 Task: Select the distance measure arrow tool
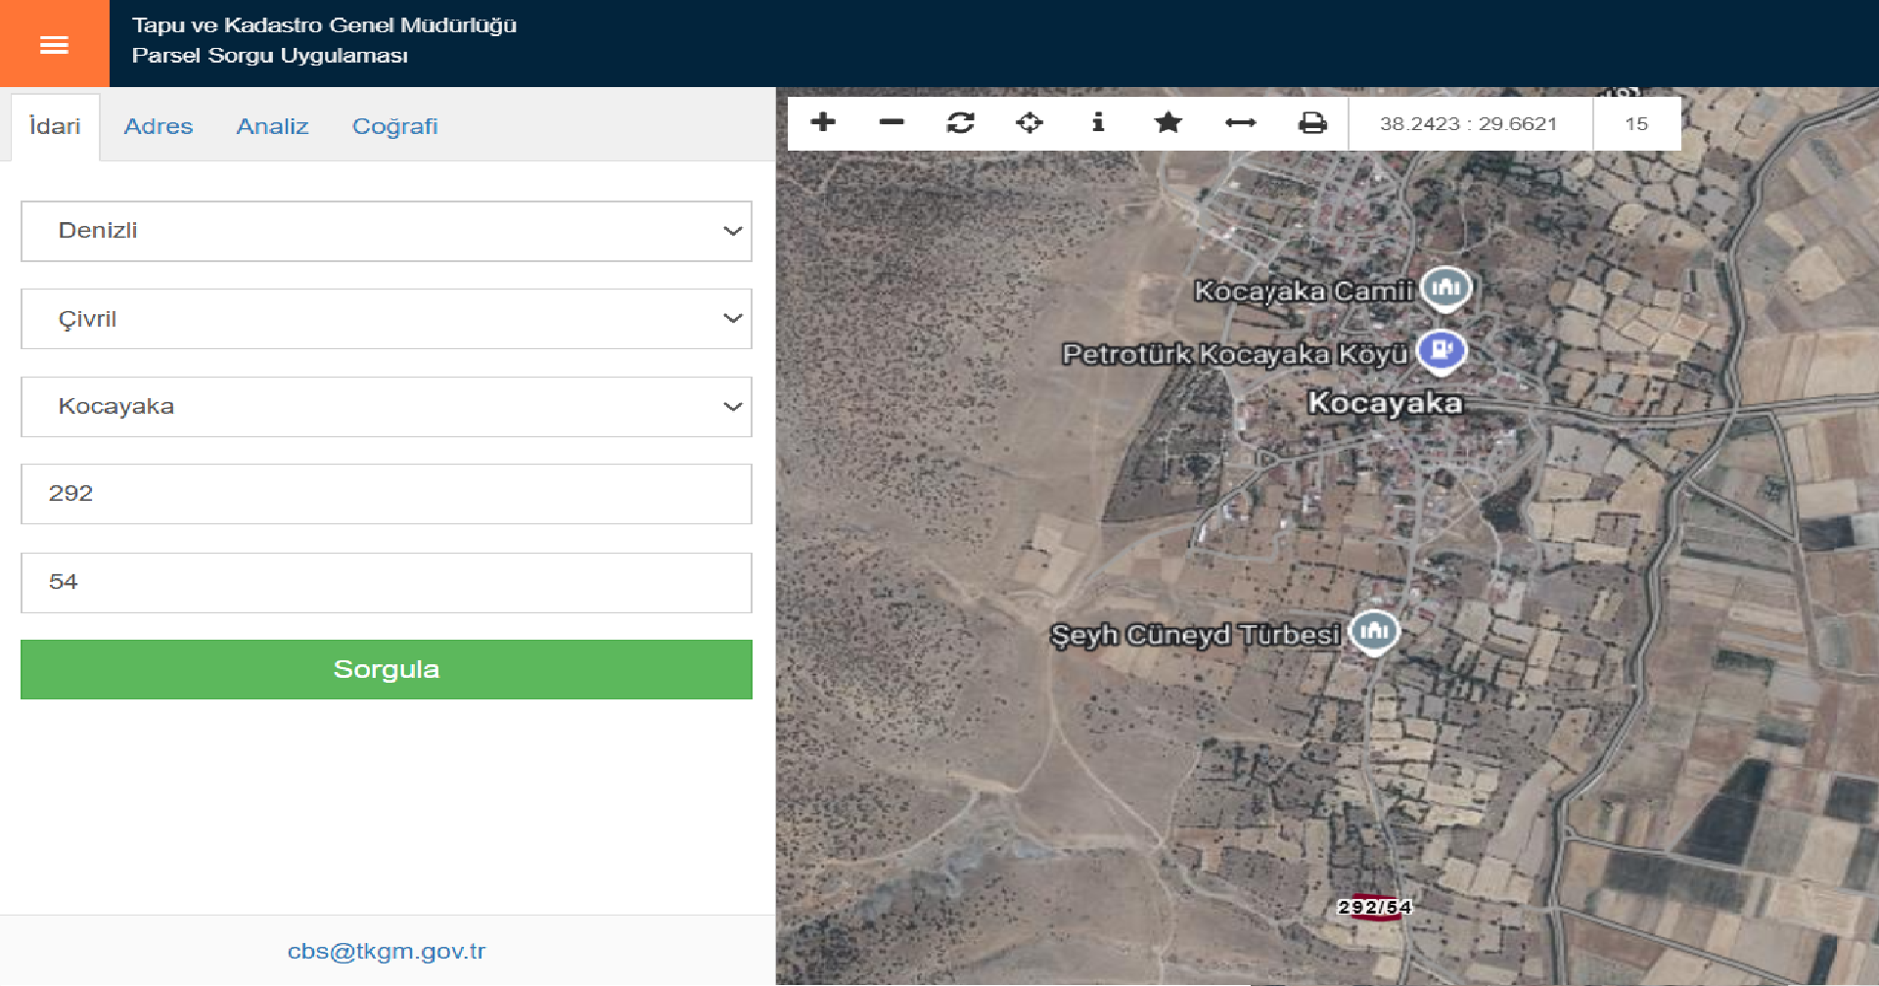click(x=1240, y=122)
